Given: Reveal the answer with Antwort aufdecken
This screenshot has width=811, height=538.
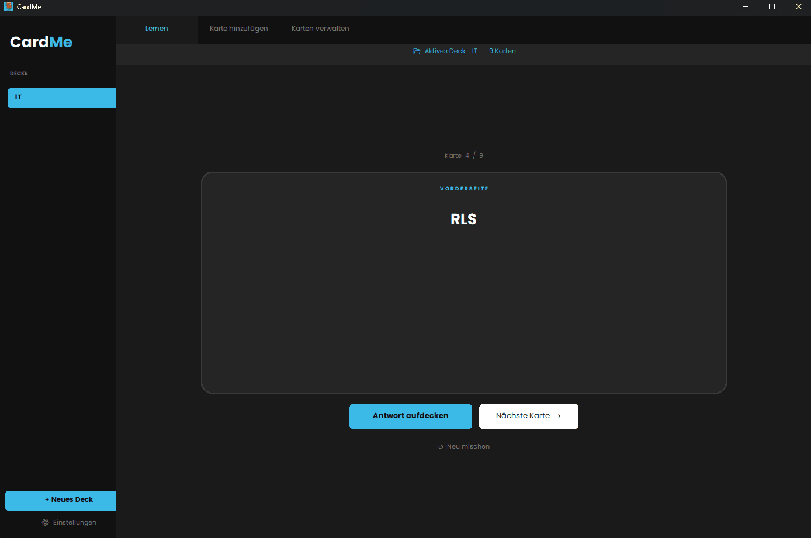Looking at the screenshot, I should (410, 416).
